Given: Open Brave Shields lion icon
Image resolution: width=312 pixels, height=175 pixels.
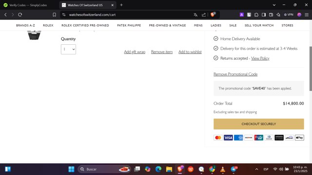Looking at the screenshot, I should coord(213,15).
